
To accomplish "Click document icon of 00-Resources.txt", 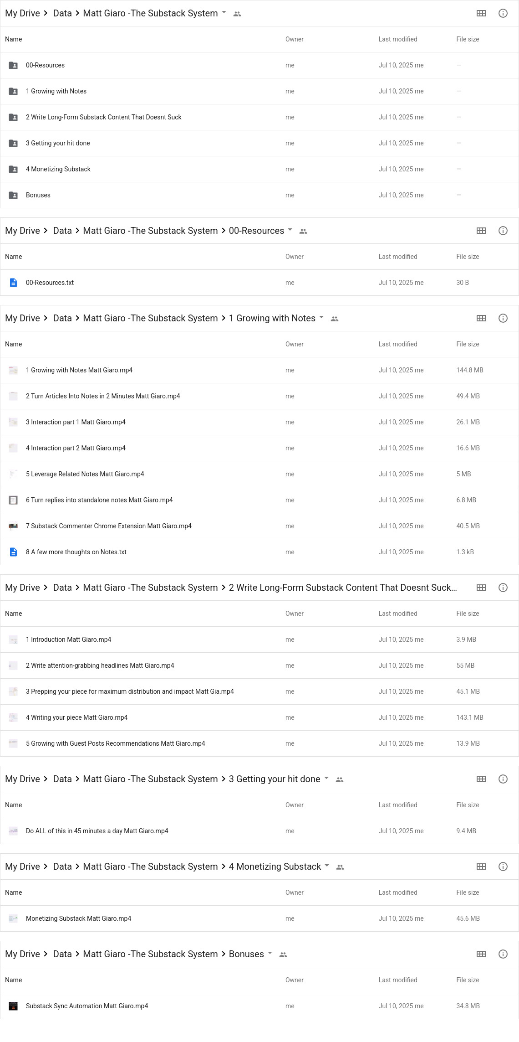I will tap(13, 283).
